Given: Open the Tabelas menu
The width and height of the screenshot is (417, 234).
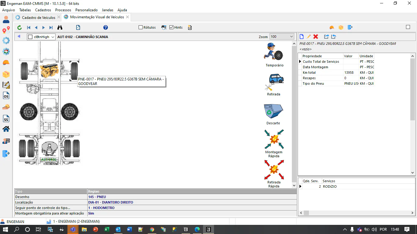Looking at the screenshot, I should point(25,10).
